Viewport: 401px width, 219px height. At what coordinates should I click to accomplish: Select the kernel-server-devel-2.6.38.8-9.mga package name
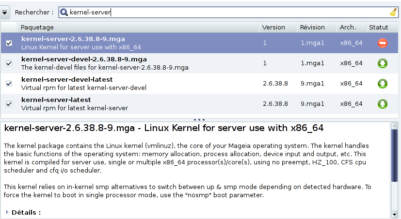click(84, 59)
